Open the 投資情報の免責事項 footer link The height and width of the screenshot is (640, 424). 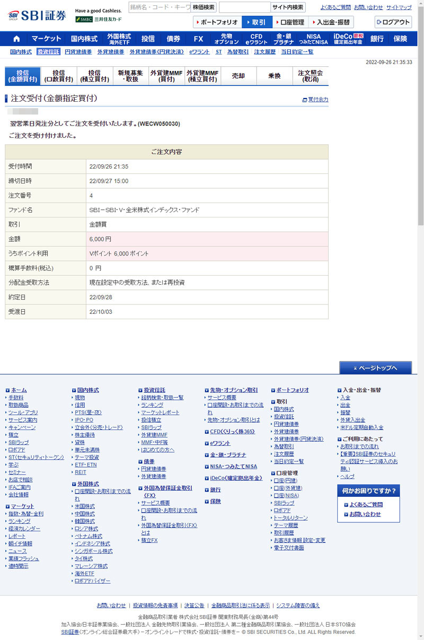click(x=155, y=606)
